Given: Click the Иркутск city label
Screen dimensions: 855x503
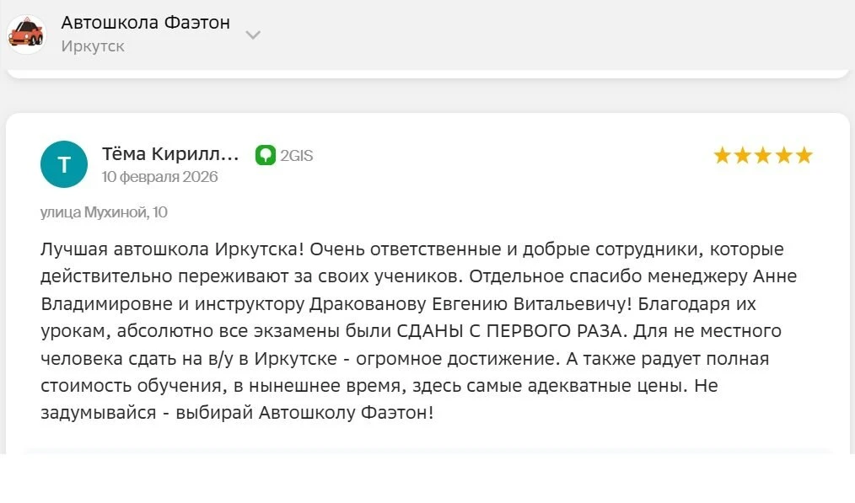Looking at the screenshot, I should point(93,46).
